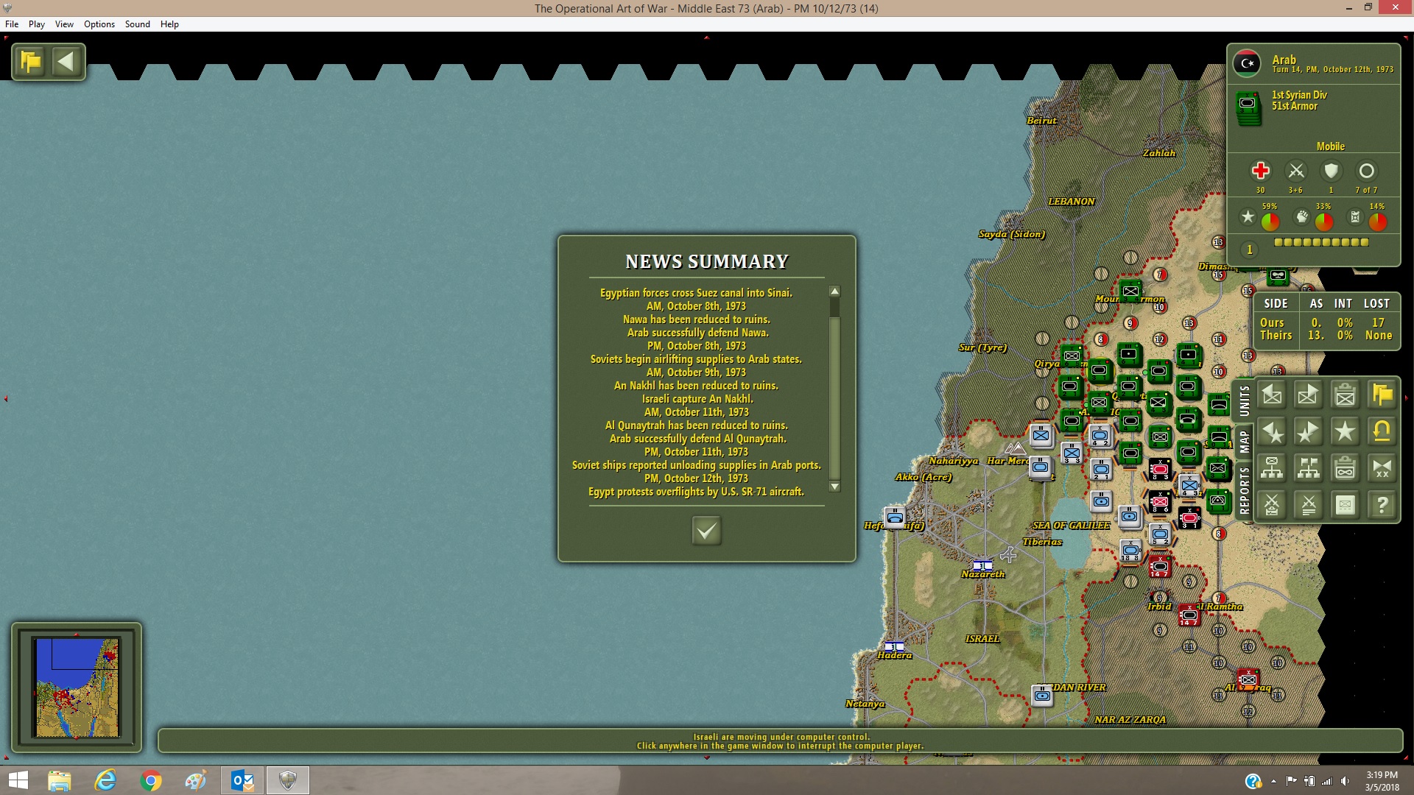The width and height of the screenshot is (1414, 795).
Task: Open Outlook from taskbar
Action: (242, 780)
